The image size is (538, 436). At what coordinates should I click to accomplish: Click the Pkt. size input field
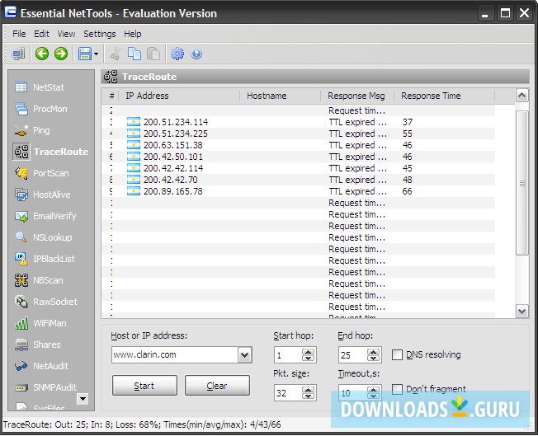click(288, 393)
